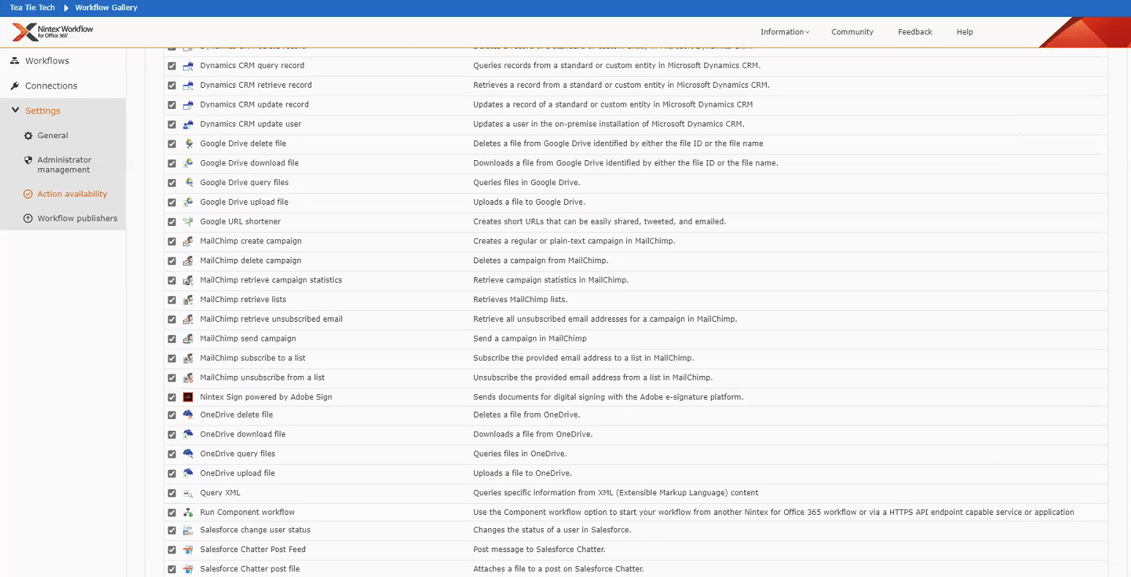Click the MailChimp create campaign icon
1131x577 pixels.
click(x=188, y=241)
